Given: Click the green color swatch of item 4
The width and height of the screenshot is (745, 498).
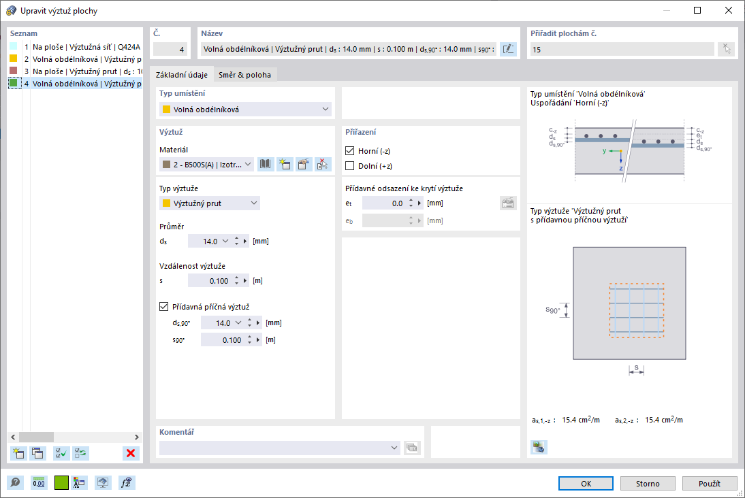Looking at the screenshot, I should 14,83.
